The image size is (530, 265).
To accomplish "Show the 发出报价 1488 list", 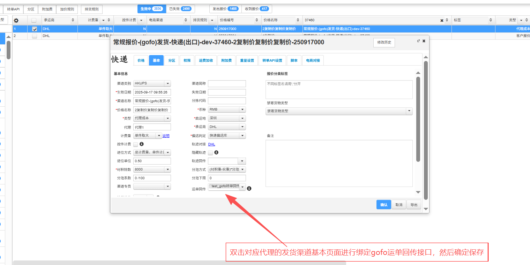I will tap(225, 9).
